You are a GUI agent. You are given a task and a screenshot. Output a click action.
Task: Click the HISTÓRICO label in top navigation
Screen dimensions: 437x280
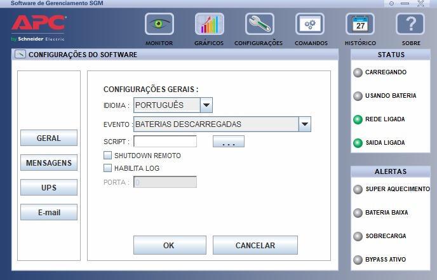pos(360,43)
